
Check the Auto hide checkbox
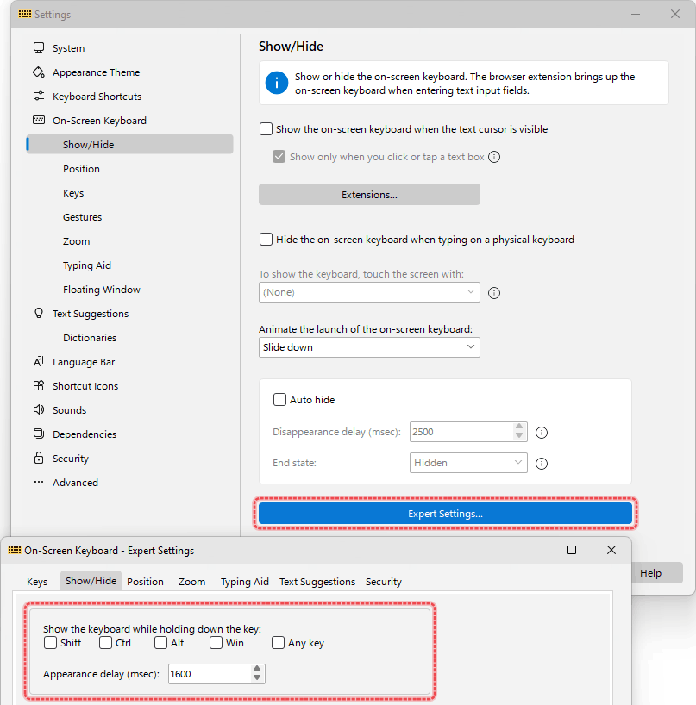(x=279, y=399)
